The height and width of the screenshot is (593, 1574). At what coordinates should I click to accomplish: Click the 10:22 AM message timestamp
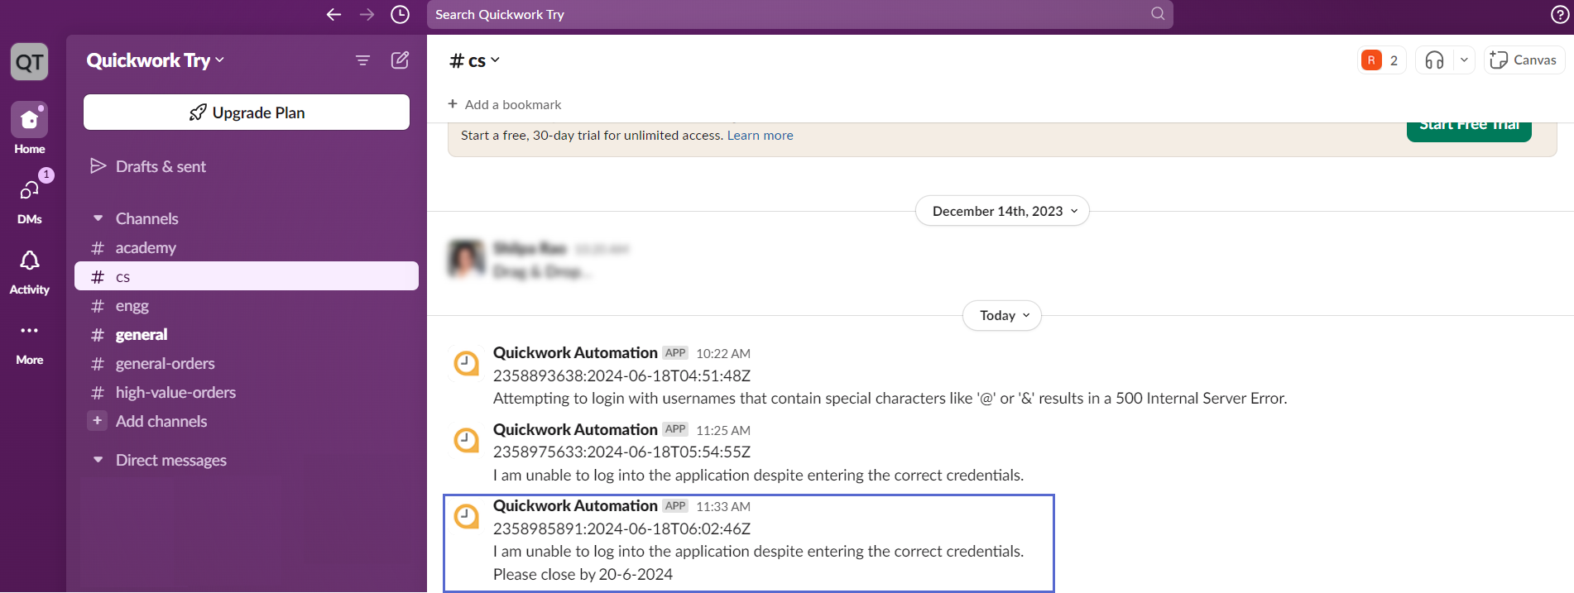pos(723,353)
